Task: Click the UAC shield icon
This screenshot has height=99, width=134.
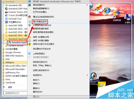Action: point(29,25)
